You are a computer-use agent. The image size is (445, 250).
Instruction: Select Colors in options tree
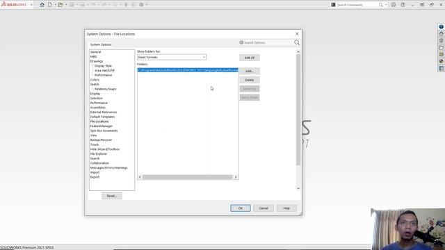click(95, 80)
